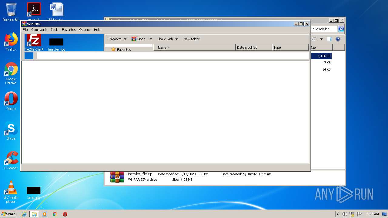Toggle the Explorer preview pane
The height and width of the screenshot is (218, 388).
329,39
